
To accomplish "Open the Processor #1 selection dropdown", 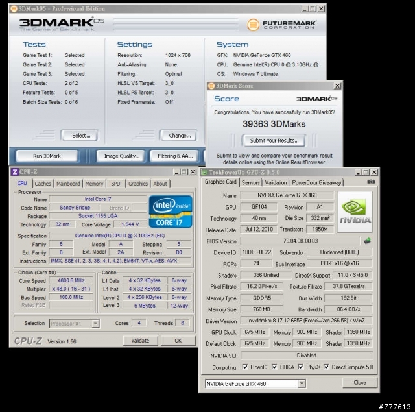I will pyautogui.click(x=95, y=323).
